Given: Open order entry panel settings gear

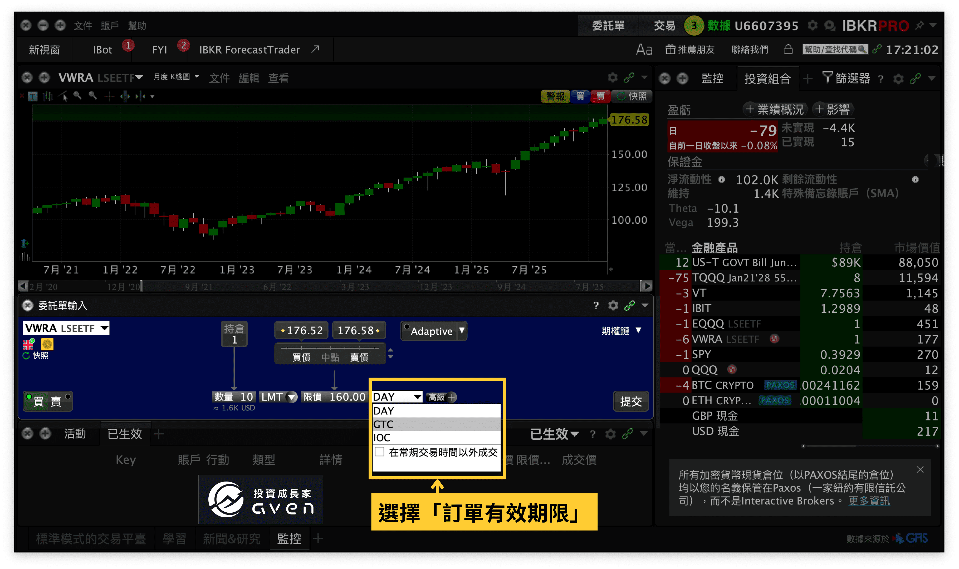Looking at the screenshot, I should click(x=613, y=306).
